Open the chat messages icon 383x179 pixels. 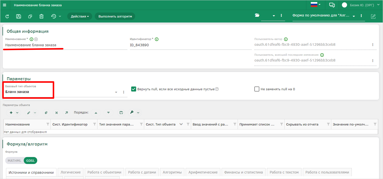click(x=332, y=5)
